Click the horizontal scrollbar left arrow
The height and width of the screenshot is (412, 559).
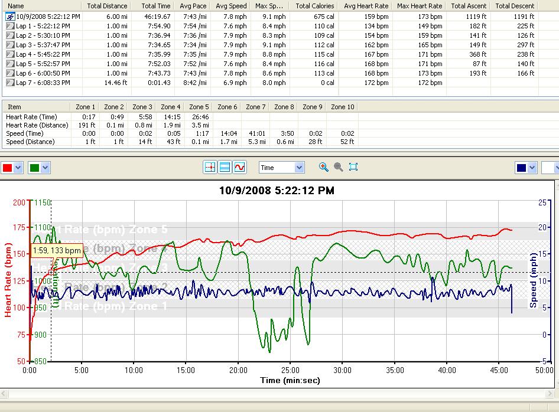coord(4,394)
